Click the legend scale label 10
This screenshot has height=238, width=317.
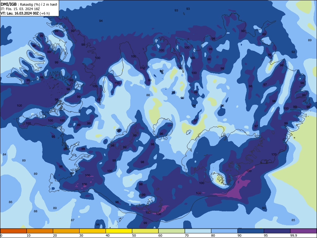29,235
